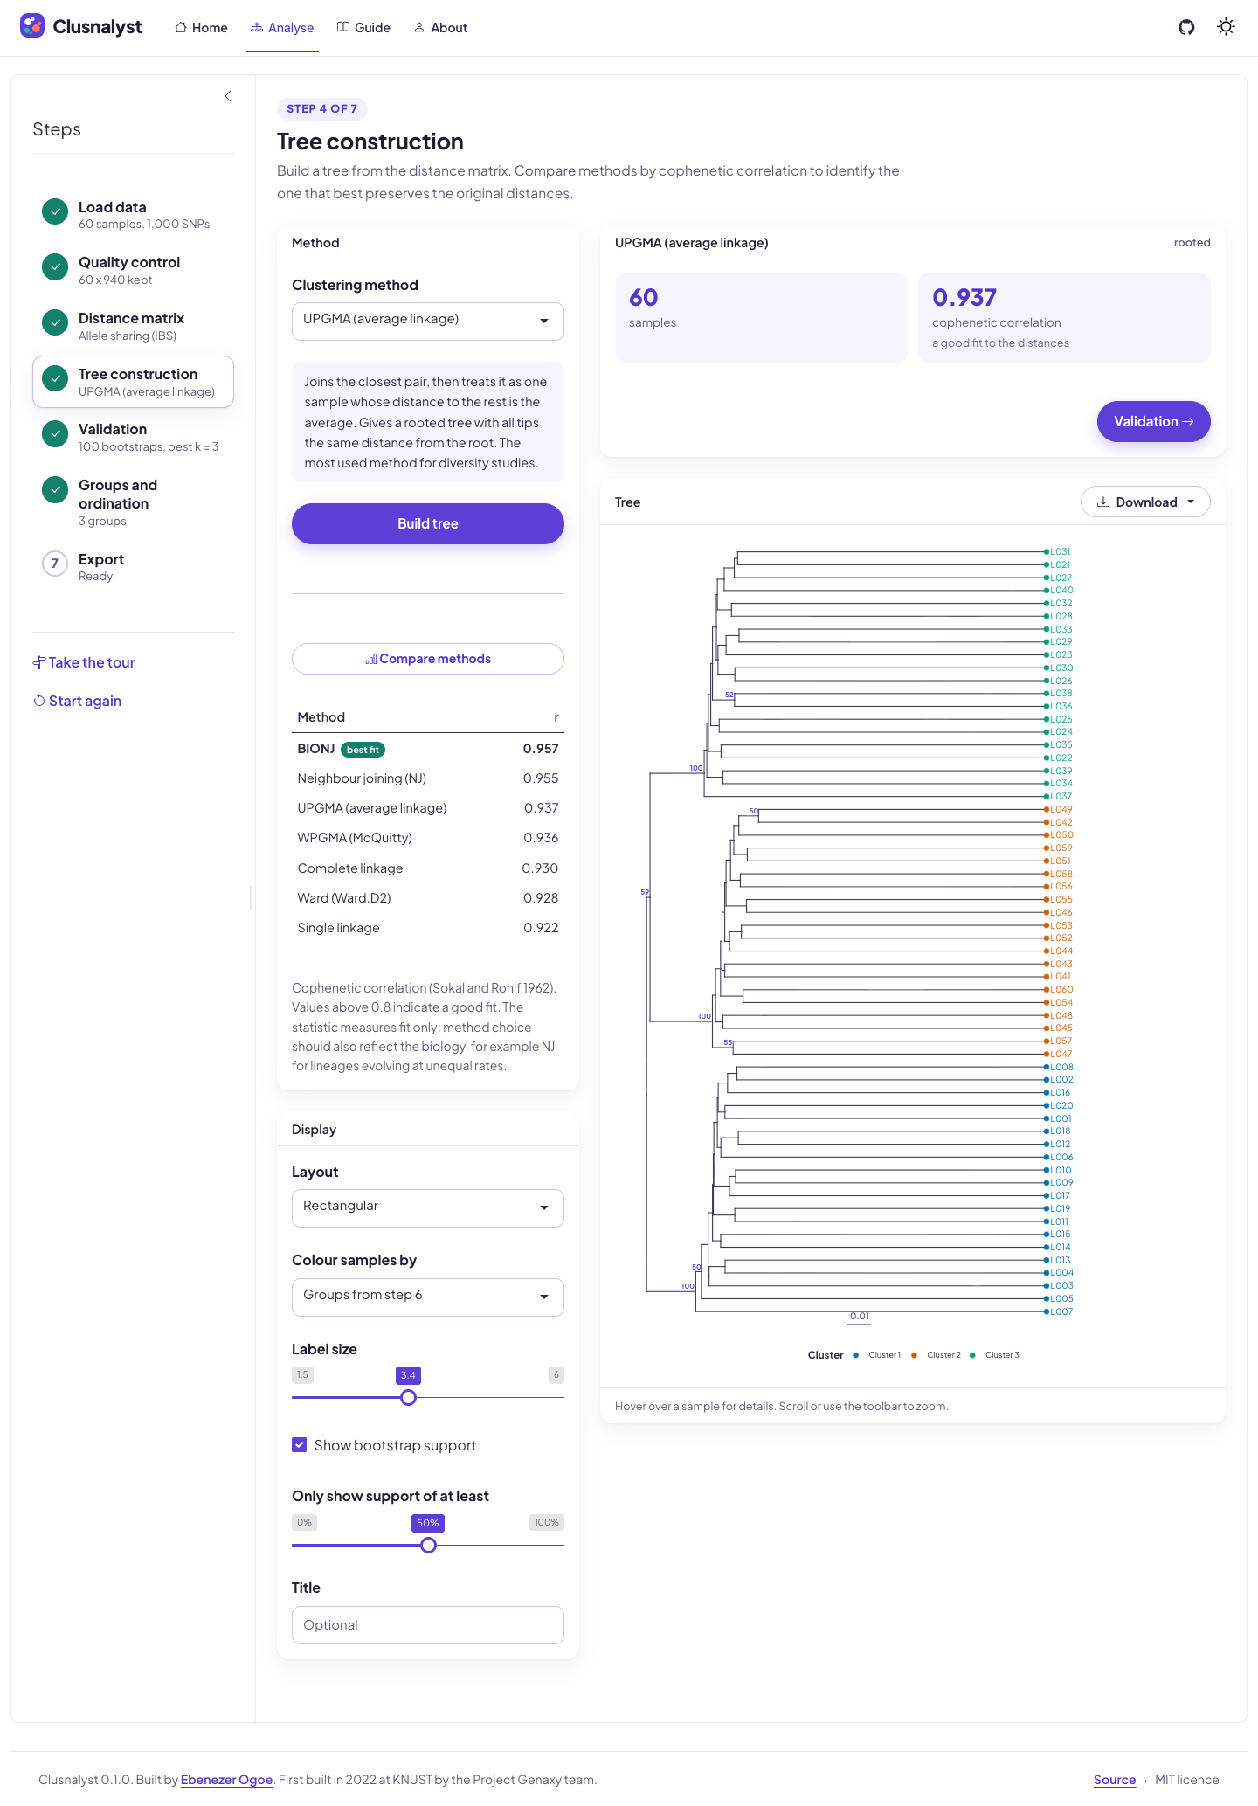The height and width of the screenshot is (1806, 1258).
Task: Click the Cluster 2 orange legend dot
Action: pos(914,1355)
